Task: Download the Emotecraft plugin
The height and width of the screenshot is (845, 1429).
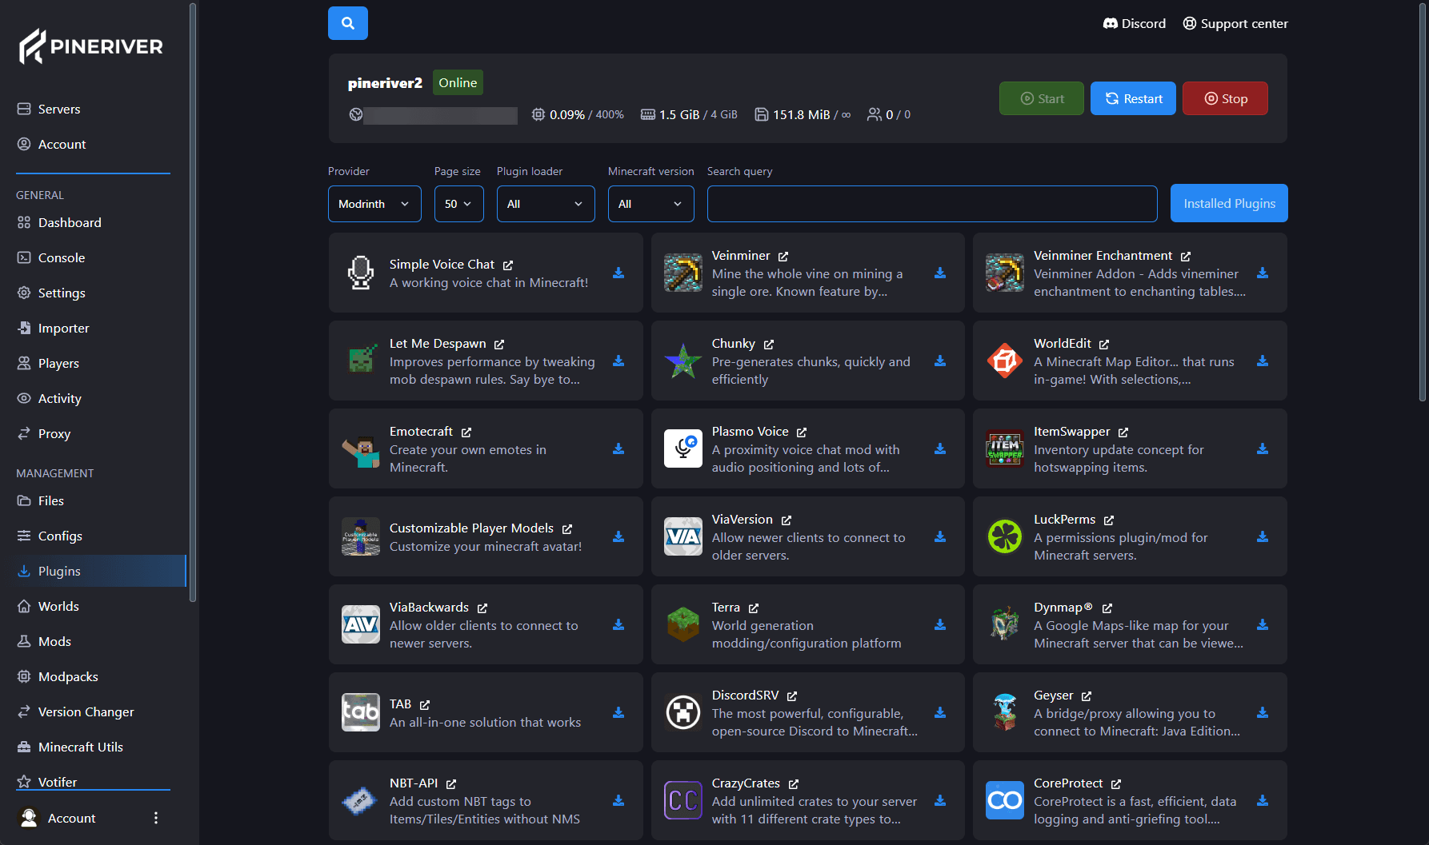Action: (x=618, y=449)
